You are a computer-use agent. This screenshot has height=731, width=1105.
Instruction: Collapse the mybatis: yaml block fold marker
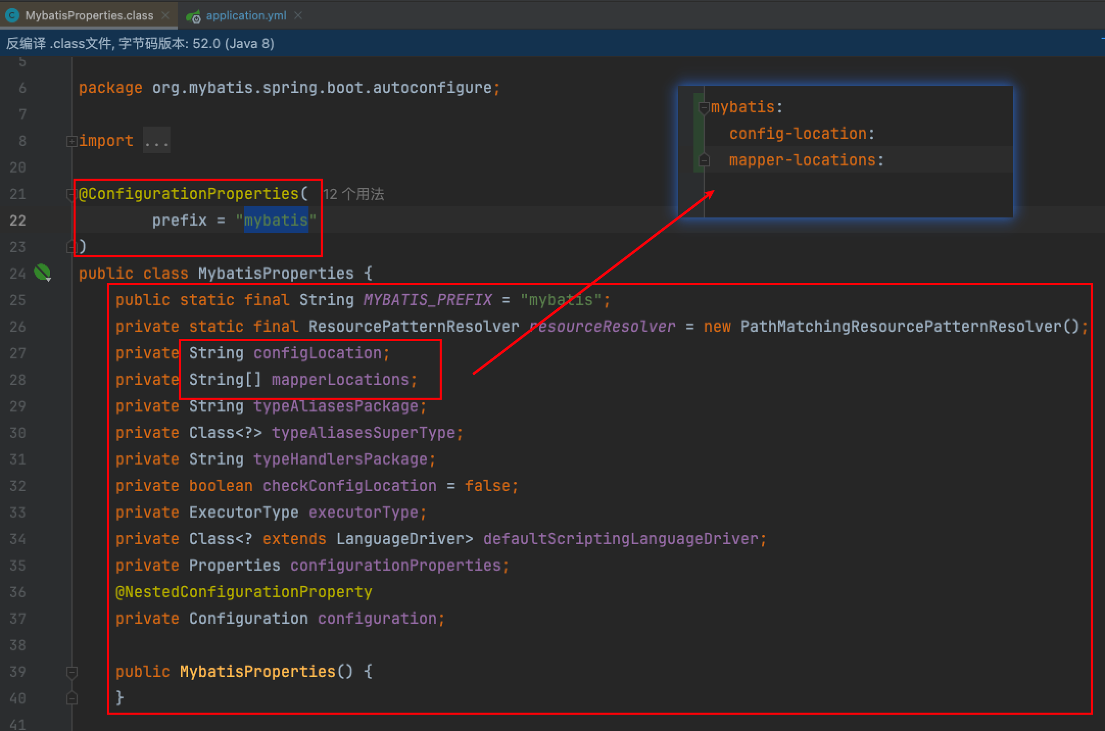704,108
